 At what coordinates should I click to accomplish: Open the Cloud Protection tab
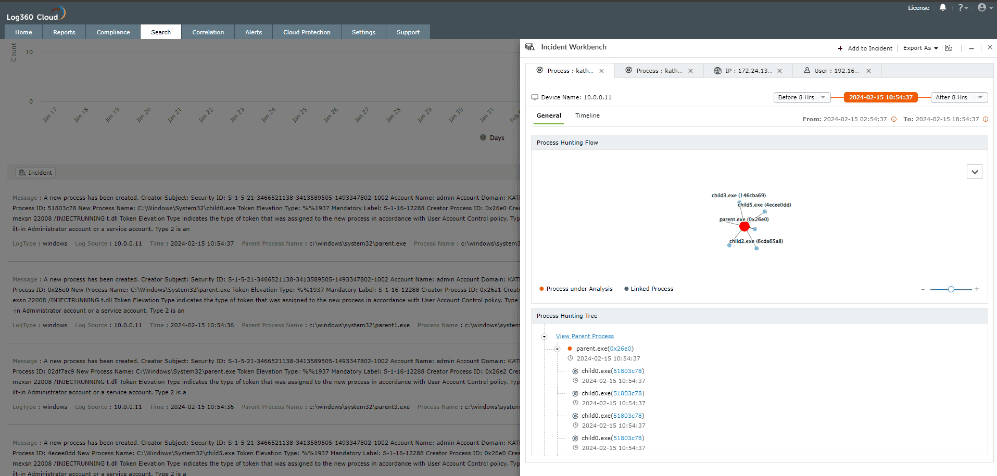(307, 32)
